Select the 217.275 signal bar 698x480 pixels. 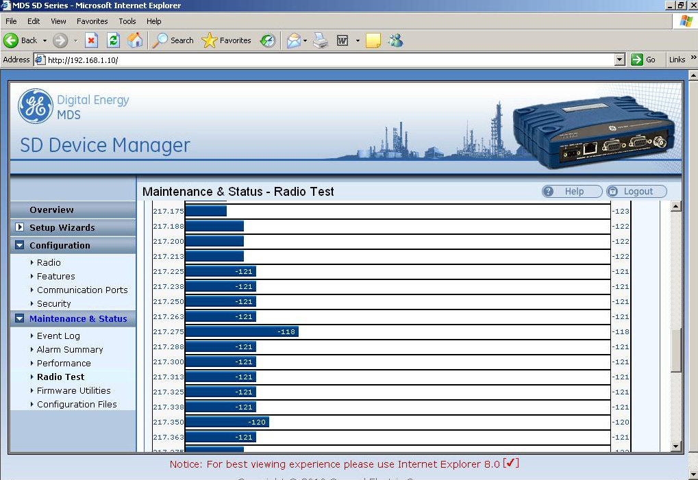click(242, 332)
